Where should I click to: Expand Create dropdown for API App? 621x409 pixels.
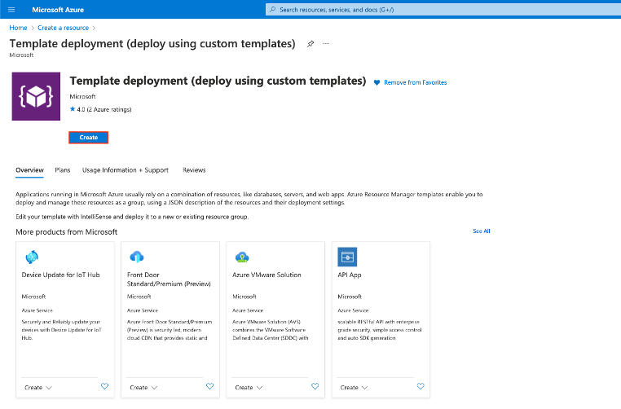pos(354,388)
